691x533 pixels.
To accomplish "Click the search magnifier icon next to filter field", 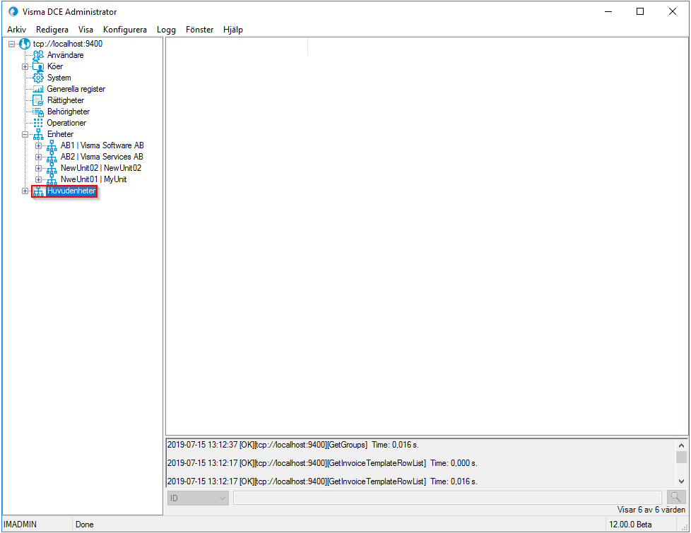I will (675, 496).
